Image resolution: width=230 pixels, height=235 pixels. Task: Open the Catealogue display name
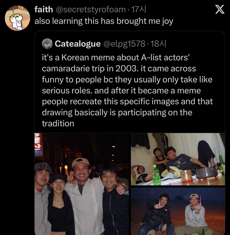(78, 44)
